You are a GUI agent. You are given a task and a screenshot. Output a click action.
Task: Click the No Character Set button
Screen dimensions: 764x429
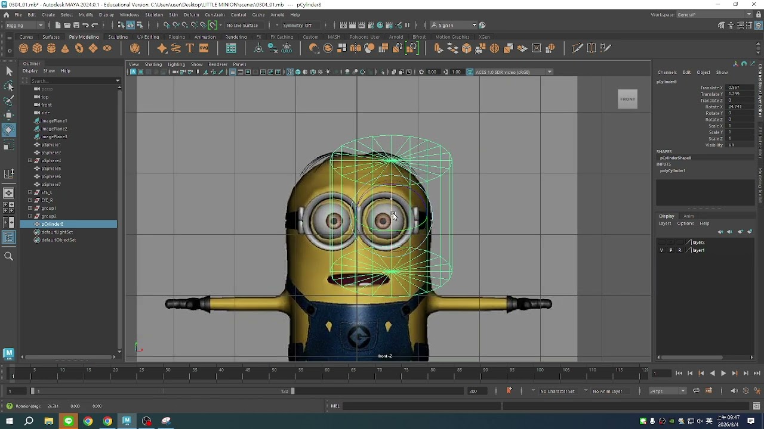click(x=557, y=391)
